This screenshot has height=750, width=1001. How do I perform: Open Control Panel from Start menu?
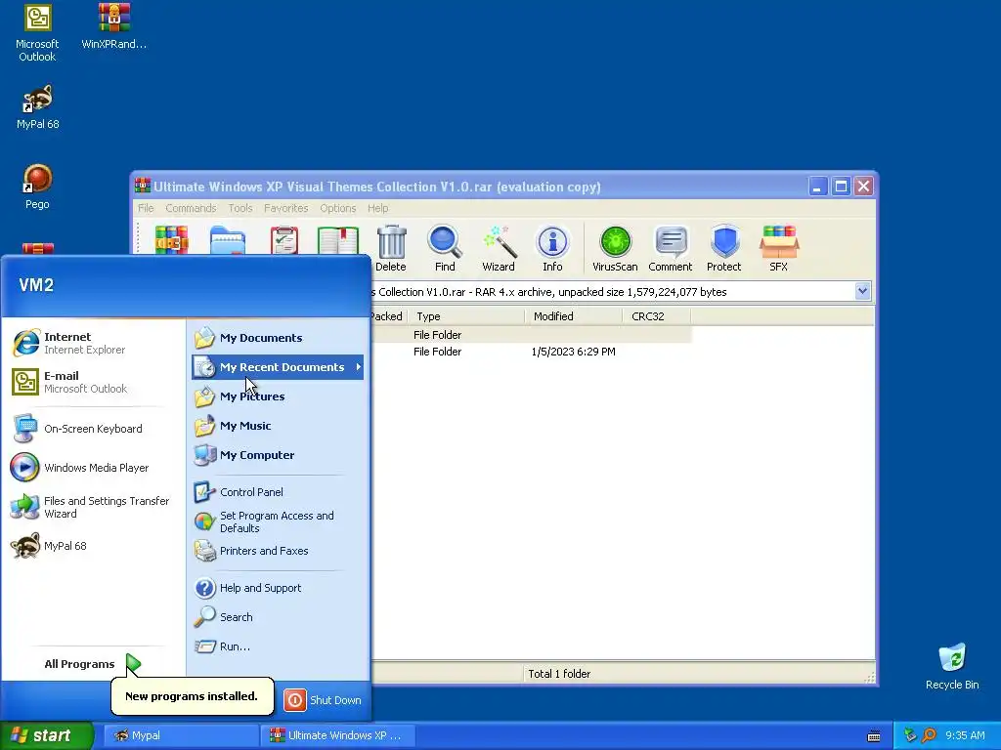point(278,492)
